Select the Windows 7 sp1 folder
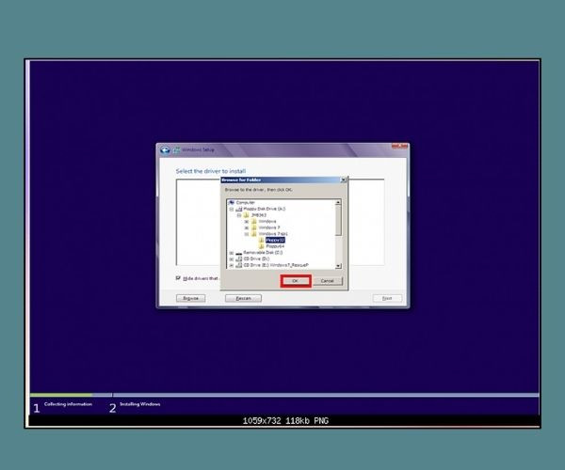Screen dimensions: 565x470 pos(273,234)
